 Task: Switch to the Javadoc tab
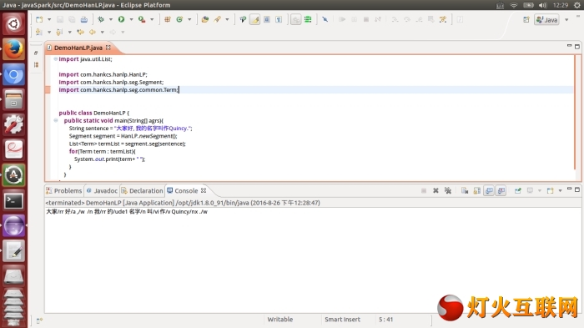[102, 190]
